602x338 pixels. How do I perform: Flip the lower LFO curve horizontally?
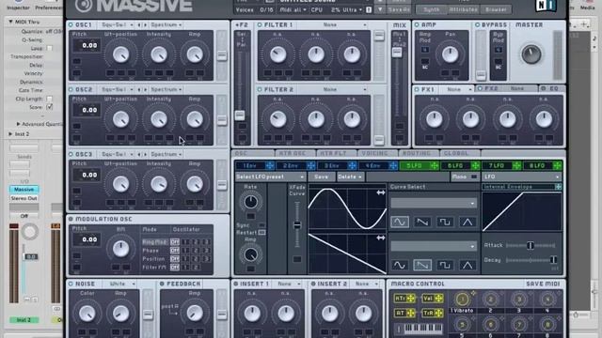tap(380, 238)
